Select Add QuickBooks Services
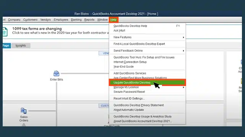 tap(147, 73)
